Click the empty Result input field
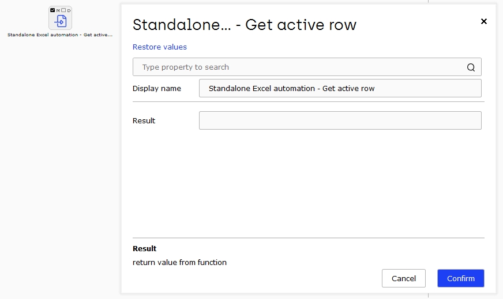This screenshot has width=503, height=299. click(340, 120)
